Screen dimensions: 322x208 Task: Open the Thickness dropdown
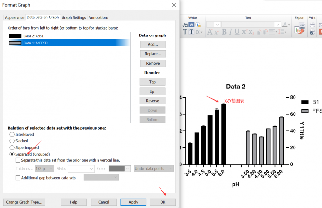[44, 168]
